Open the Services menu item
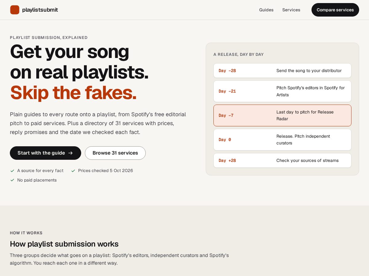The width and height of the screenshot is (369, 276). [291, 10]
